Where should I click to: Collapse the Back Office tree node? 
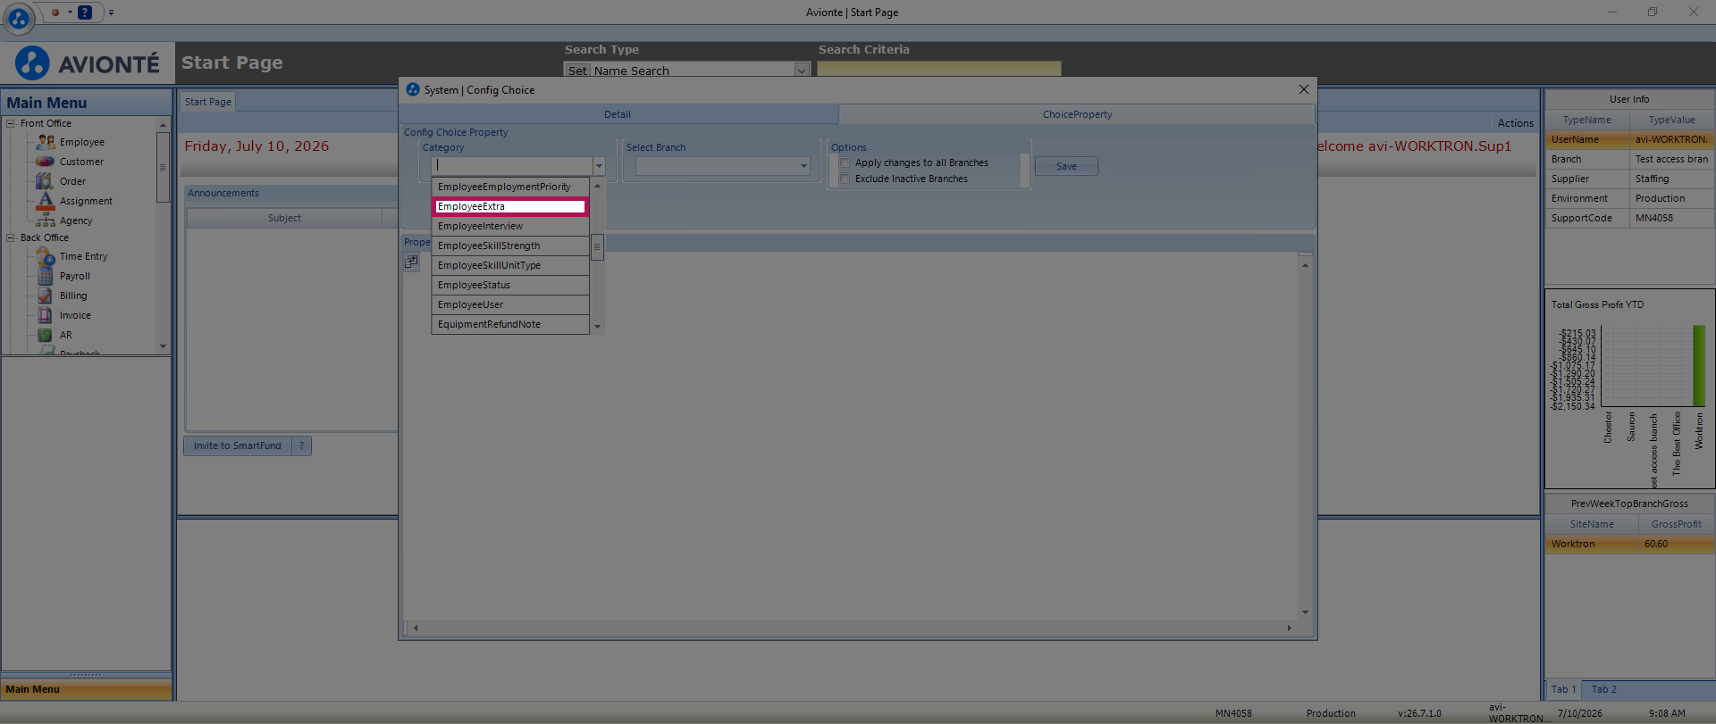click(x=11, y=237)
